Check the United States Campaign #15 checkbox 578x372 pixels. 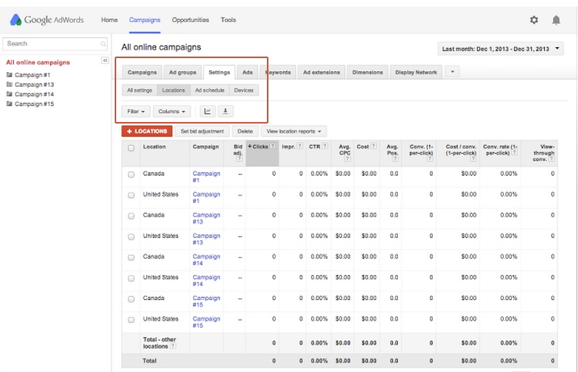[x=131, y=319]
